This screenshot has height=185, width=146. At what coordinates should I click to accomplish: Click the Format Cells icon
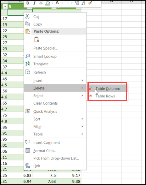click(x=28, y=150)
